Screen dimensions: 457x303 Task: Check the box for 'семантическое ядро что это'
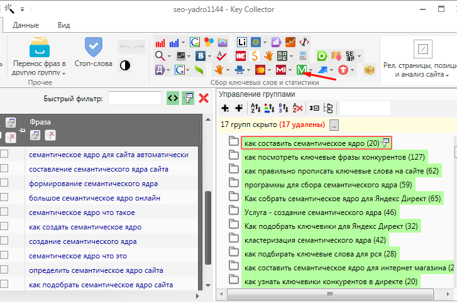click(x=4, y=255)
